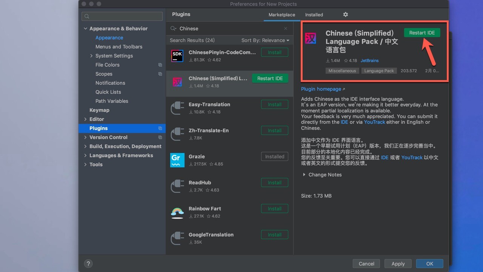Click the plugin search magnifier icon

coord(173,28)
